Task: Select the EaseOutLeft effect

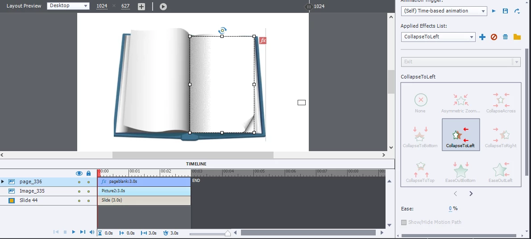Action: tap(501, 173)
